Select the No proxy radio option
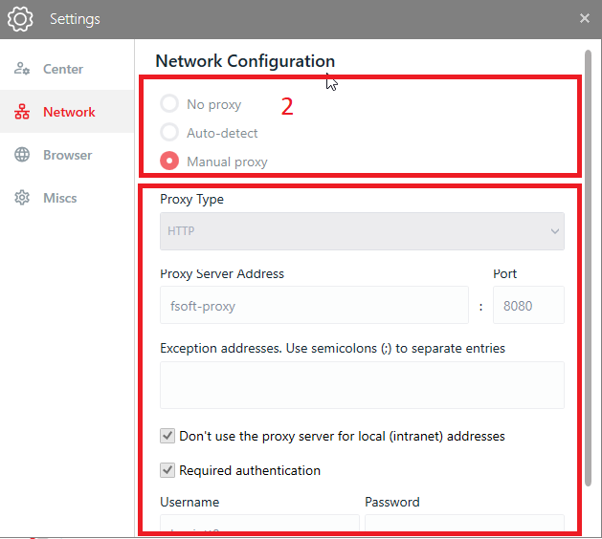The image size is (602, 539). [169, 103]
